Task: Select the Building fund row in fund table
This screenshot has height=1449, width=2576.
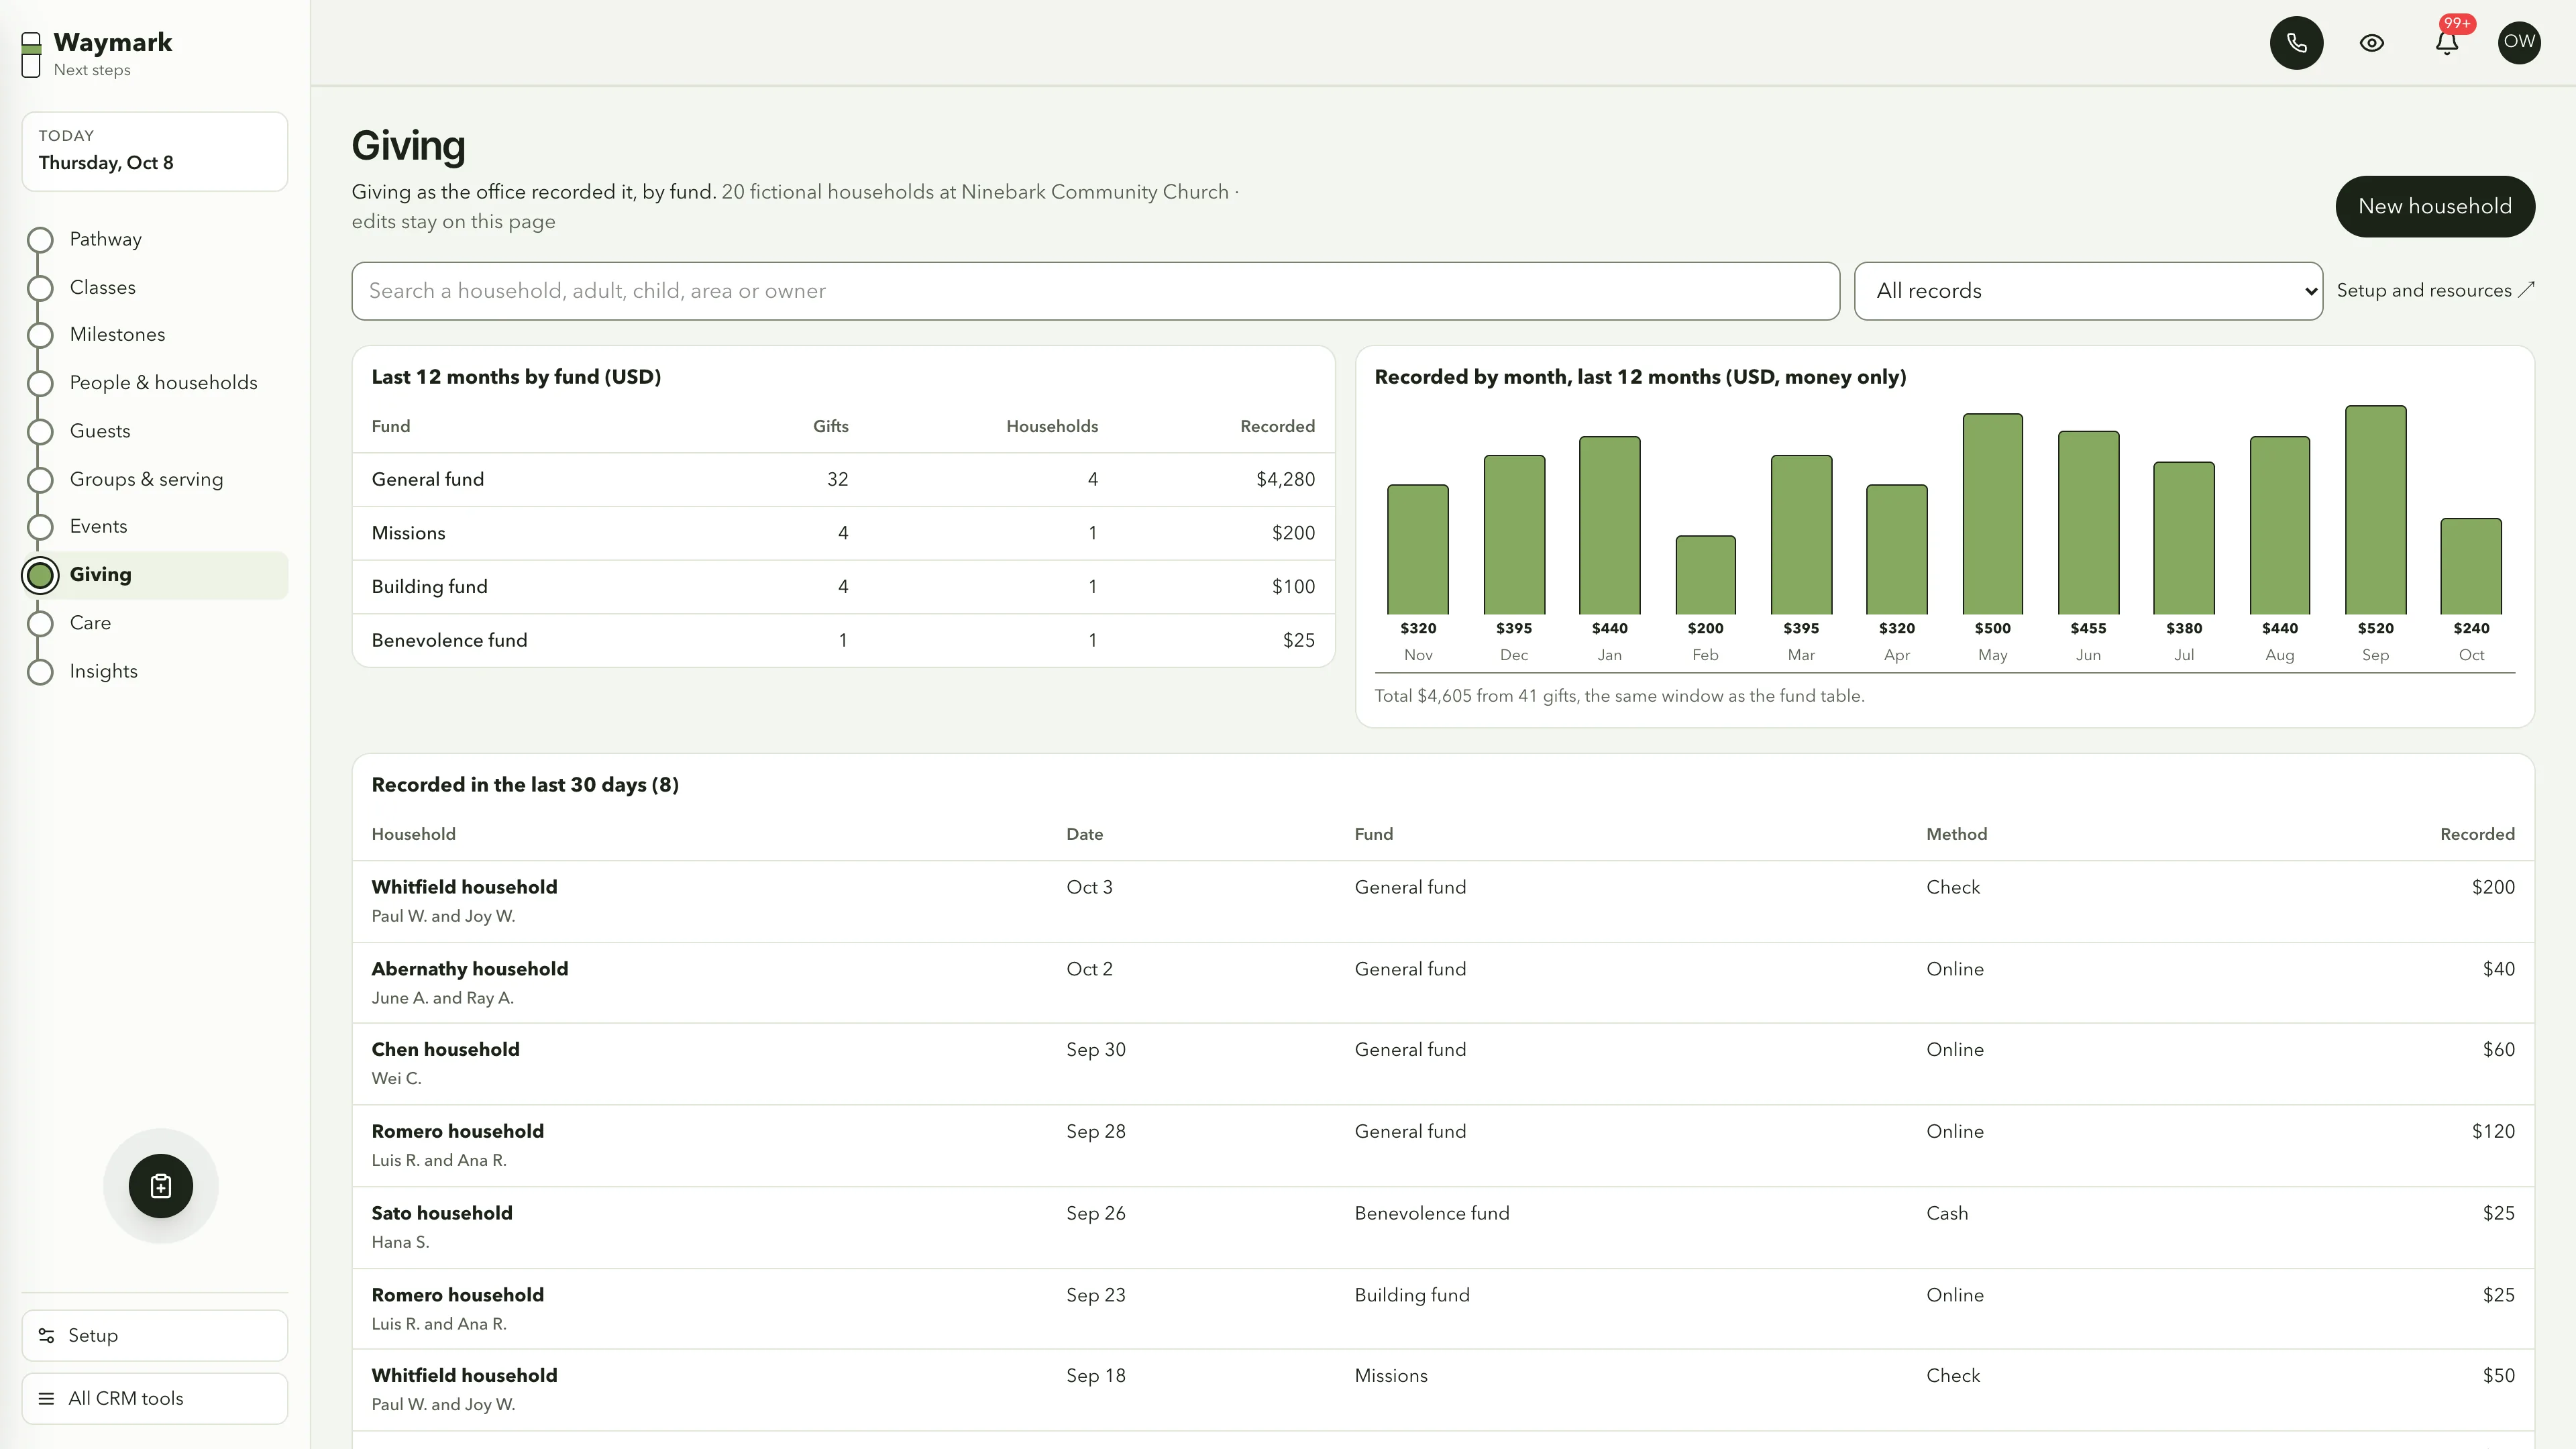Action: 843,586
